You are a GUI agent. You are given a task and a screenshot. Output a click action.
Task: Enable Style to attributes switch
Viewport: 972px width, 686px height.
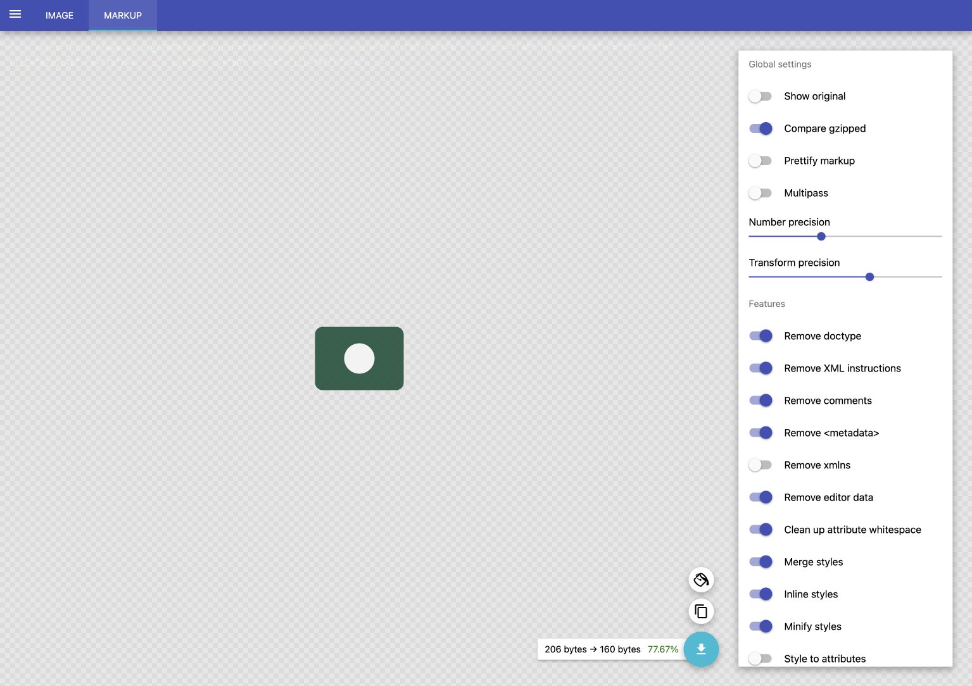760,659
